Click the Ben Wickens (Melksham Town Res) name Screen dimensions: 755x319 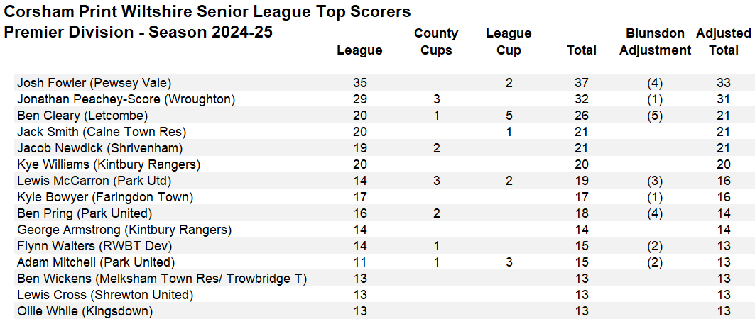[162, 279]
